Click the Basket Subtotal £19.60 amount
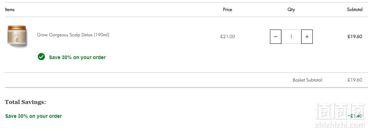Image resolution: width=368 pixels, height=131 pixels. [355, 80]
